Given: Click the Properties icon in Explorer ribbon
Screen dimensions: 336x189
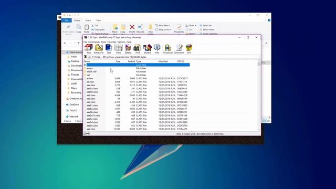Looking at the screenshot, I should pos(179,28).
